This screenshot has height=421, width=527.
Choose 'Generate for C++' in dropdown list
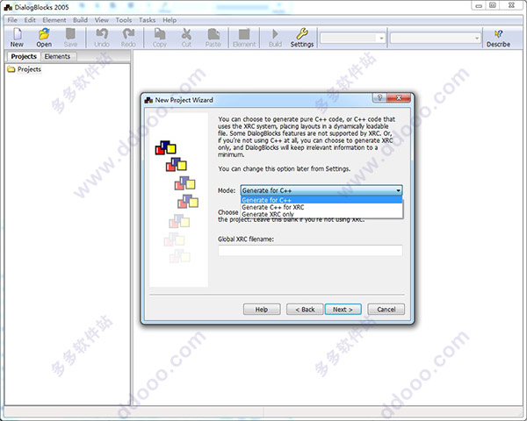[x=321, y=200]
